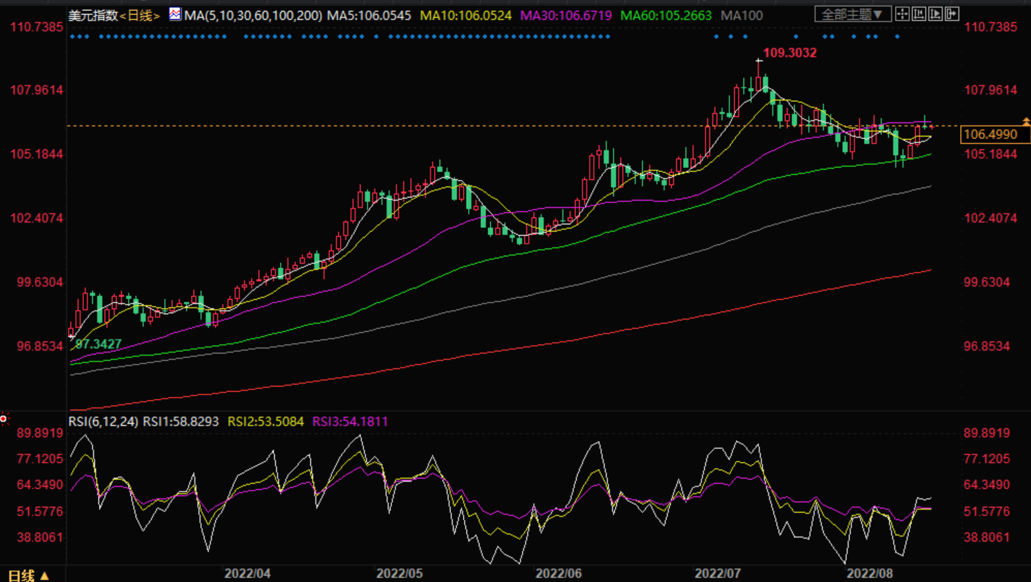Click the 97.3427 low price label

pos(99,344)
